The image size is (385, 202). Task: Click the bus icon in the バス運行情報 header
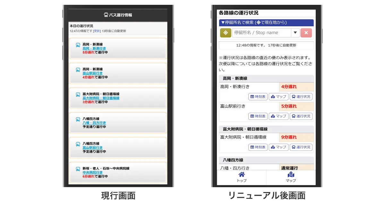[x=106, y=15]
